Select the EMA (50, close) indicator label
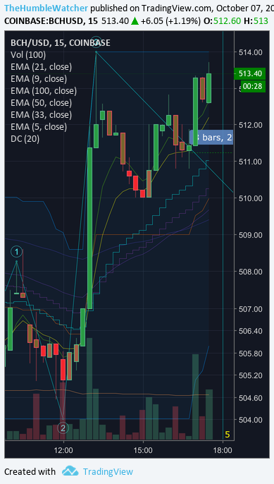The height and width of the screenshot is (484, 274). click(x=41, y=102)
